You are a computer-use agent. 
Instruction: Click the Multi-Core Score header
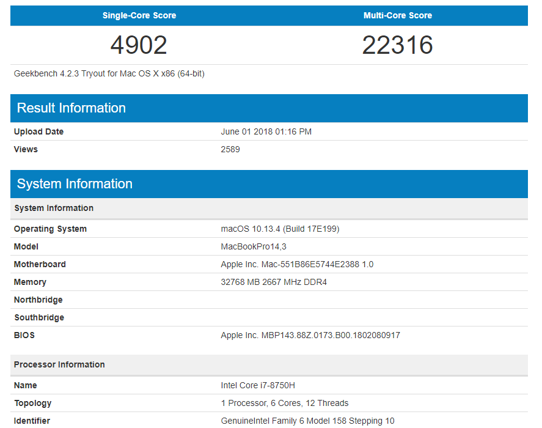[x=398, y=15]
